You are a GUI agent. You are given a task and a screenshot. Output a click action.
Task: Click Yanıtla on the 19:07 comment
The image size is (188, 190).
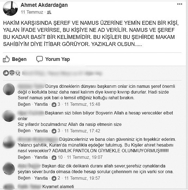click(x=41, y=157)
